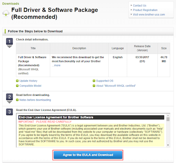Expand the Supported OS section

click(x=104, y=81)
